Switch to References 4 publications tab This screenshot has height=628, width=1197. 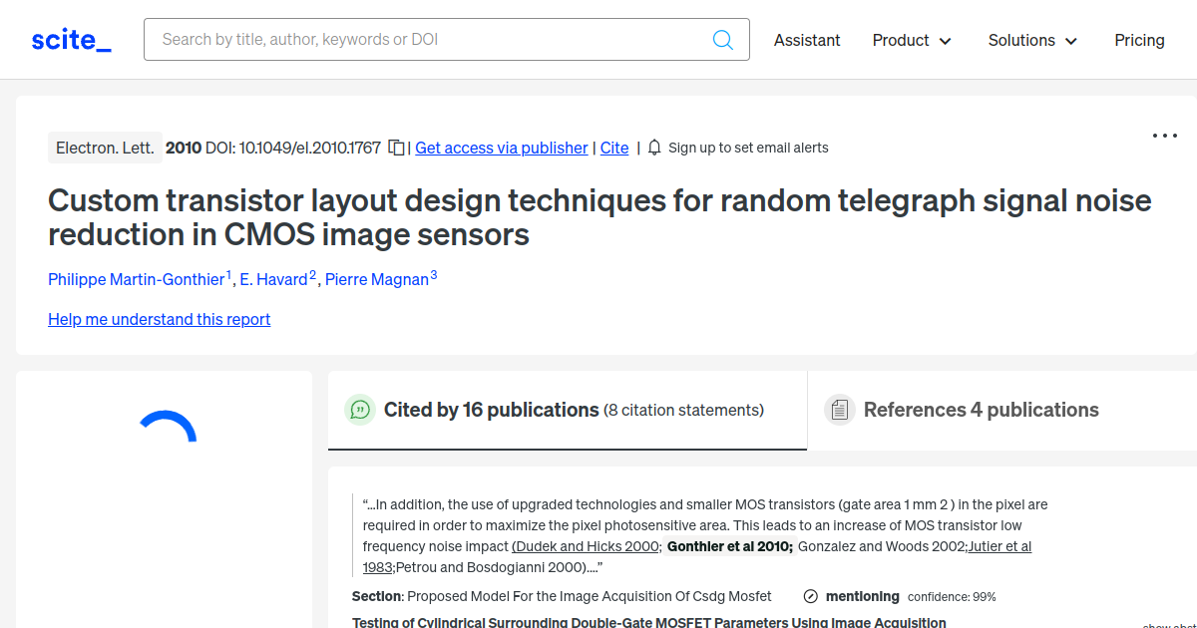981,410
